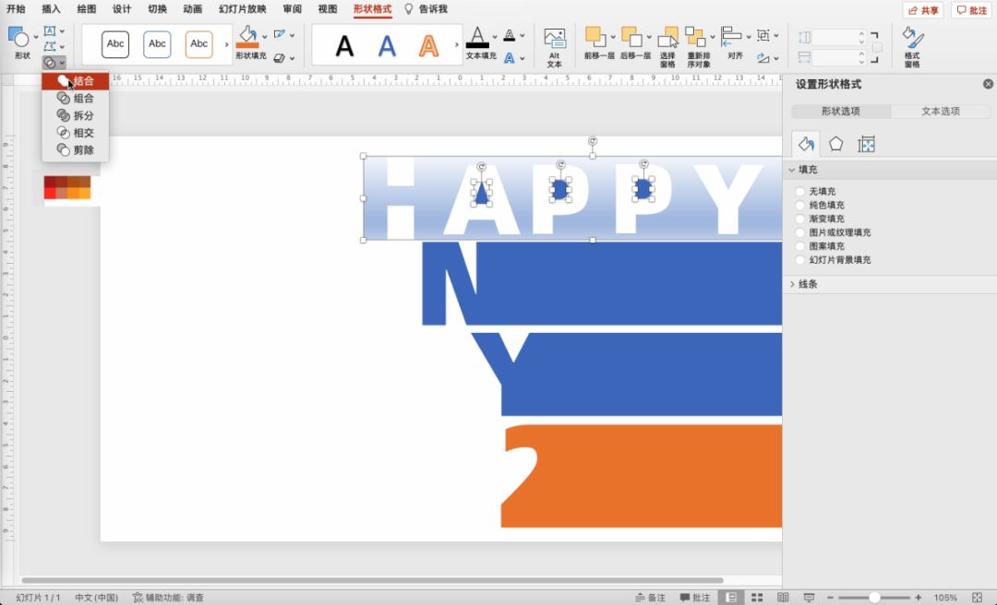The width and height of the screenshot is (997, 605).
Task: Choose 拆分 from merge shapes menu
Action: 83,115
